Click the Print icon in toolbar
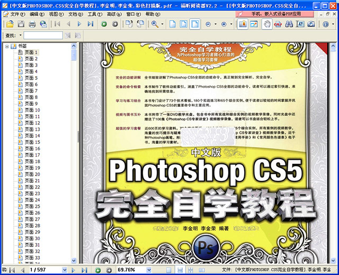Viewport: 339px width, 275px height. [32, 24]
